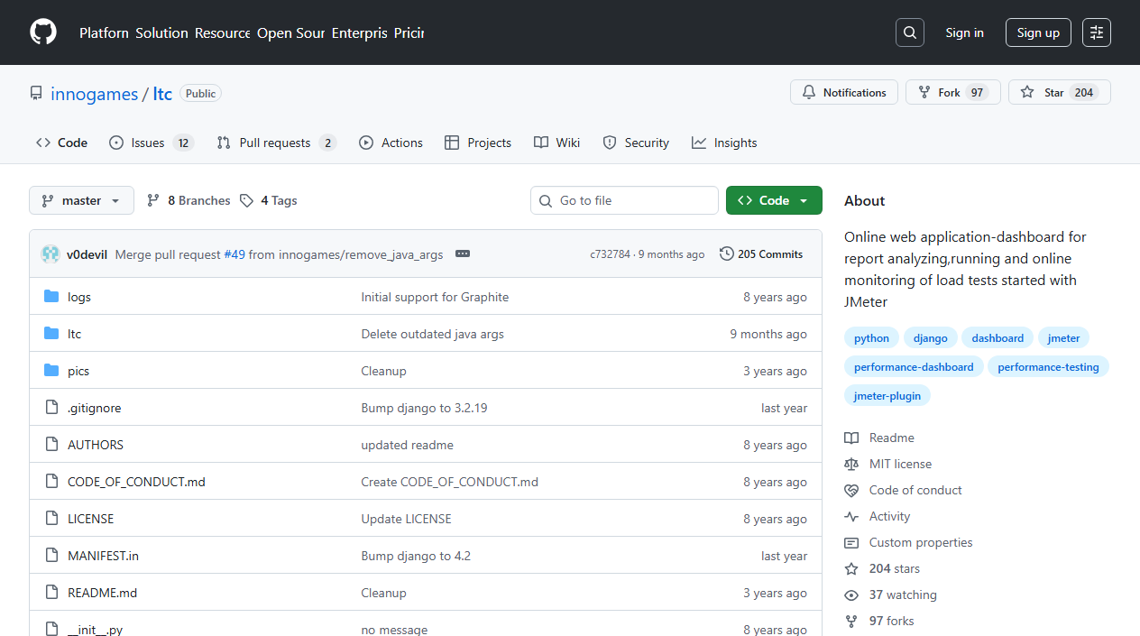Image resolution: width=1140 pixels, height=636 pixels.
Task: Click file icon of LICENSE row
Action: pyautogui.click(x=51, y=519)
